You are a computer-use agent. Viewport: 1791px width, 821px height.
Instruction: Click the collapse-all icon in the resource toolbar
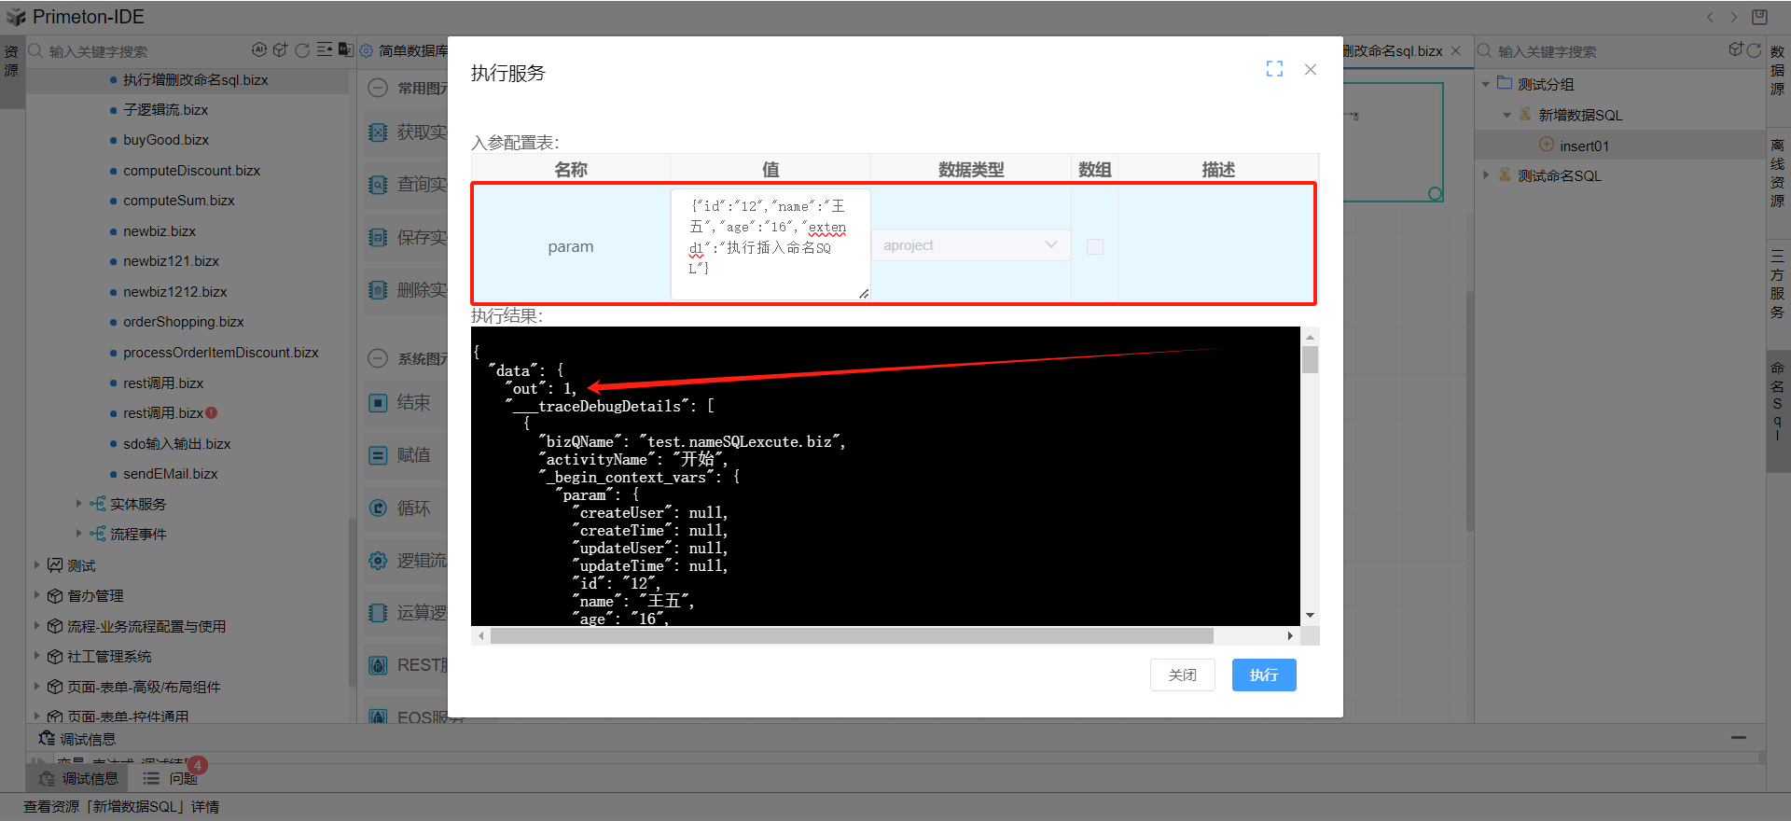click(x=324, y=50)
